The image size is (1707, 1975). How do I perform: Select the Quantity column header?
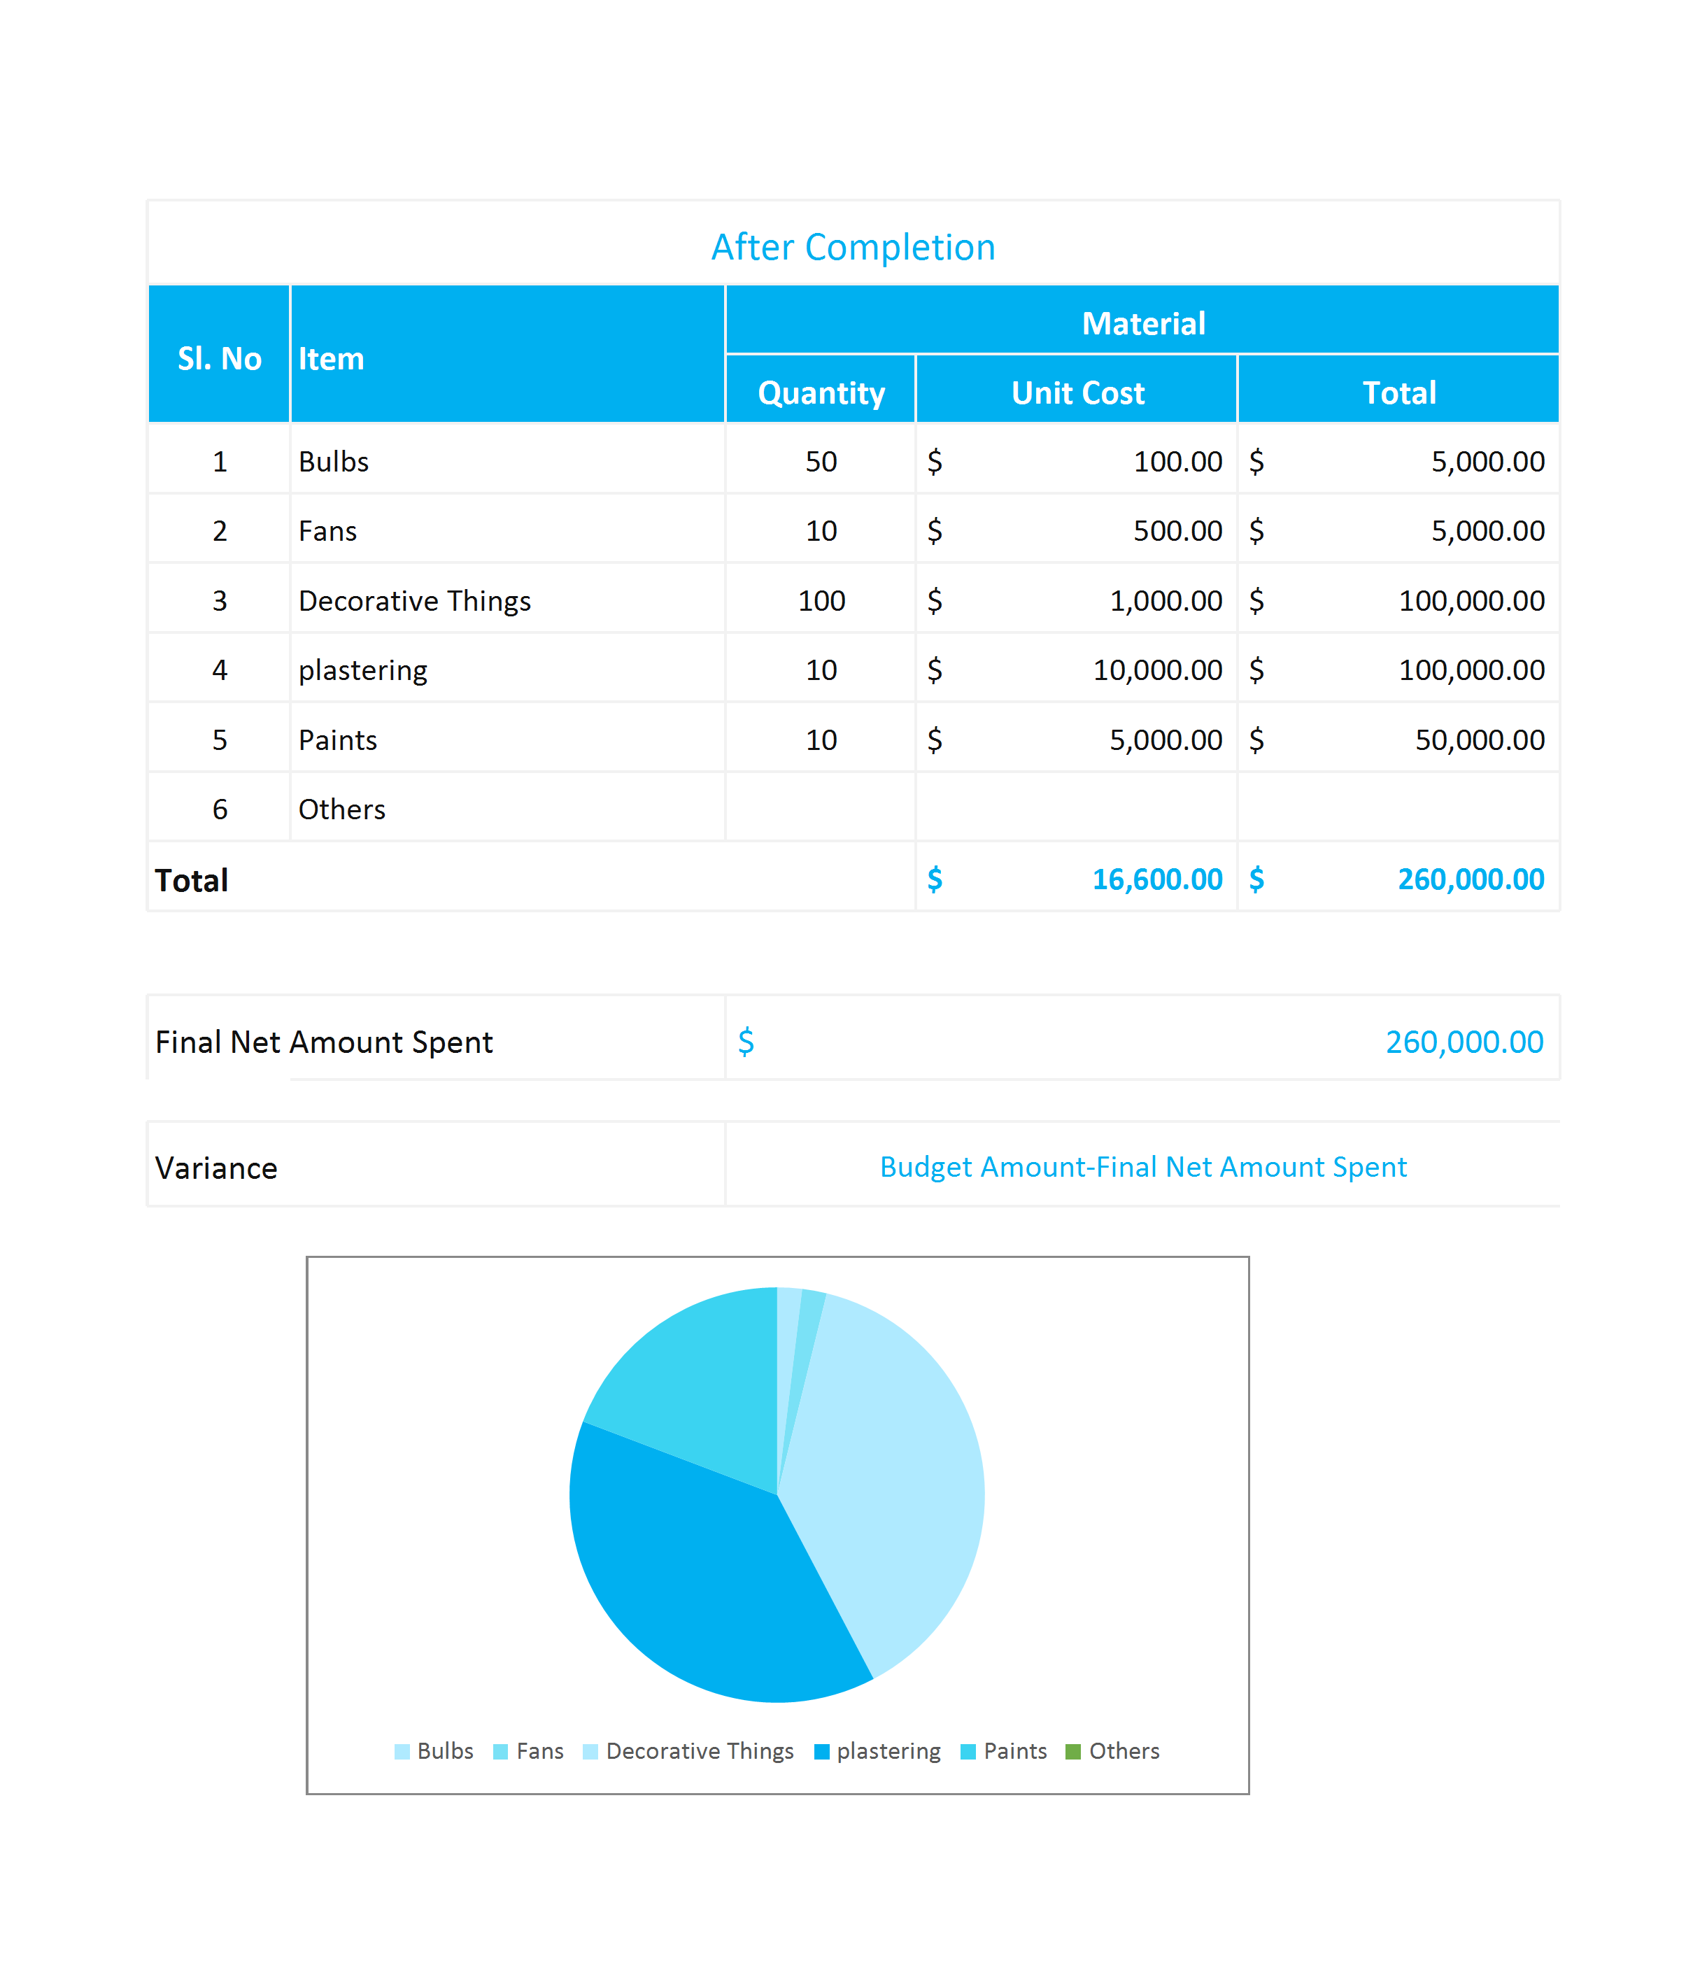(x=821, y=392)
